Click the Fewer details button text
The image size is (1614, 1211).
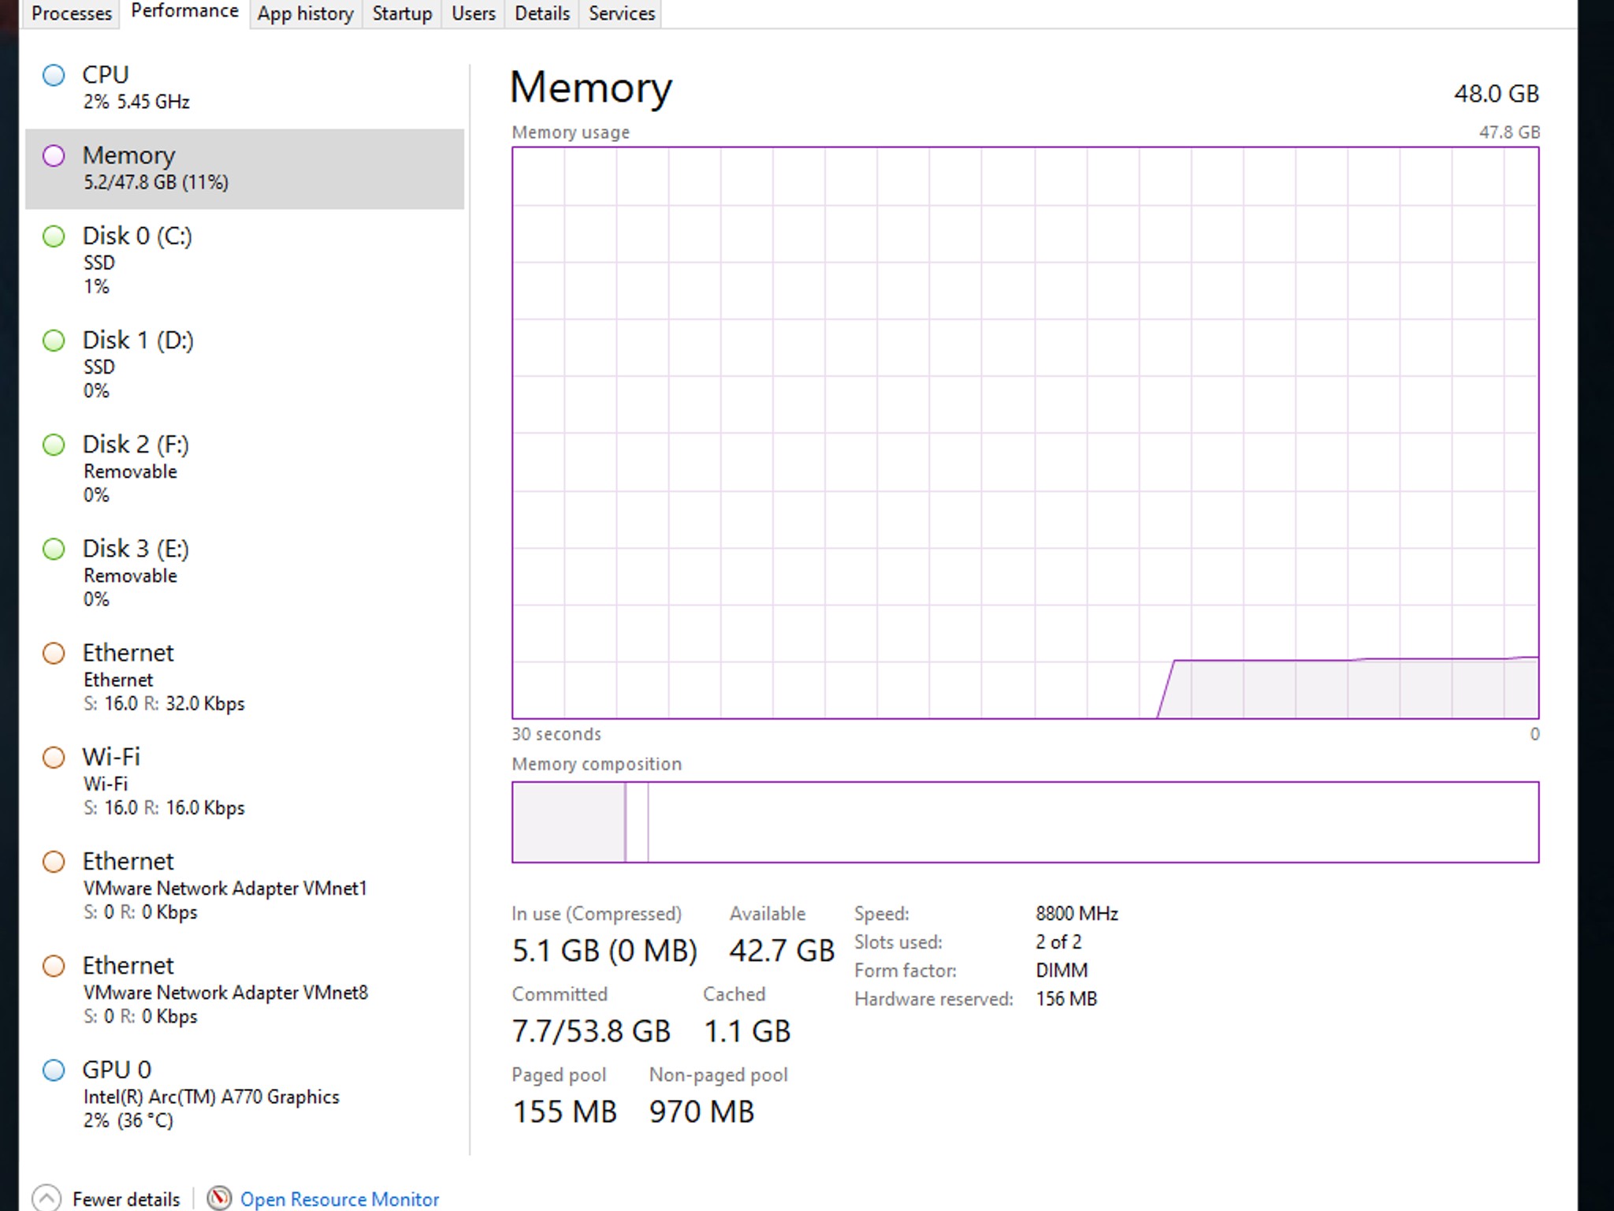(x=126, y=1199)
